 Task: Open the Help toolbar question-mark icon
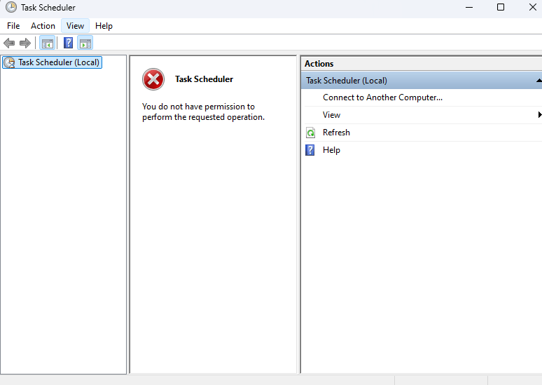coord(68,43)
